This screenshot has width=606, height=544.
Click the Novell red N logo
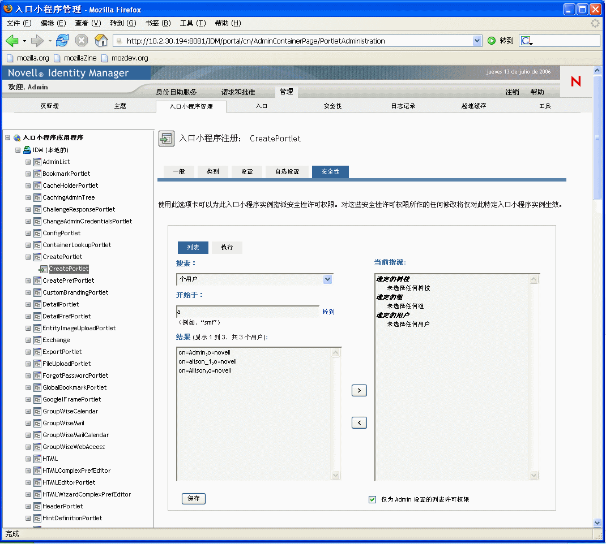[x=576, y=81]
